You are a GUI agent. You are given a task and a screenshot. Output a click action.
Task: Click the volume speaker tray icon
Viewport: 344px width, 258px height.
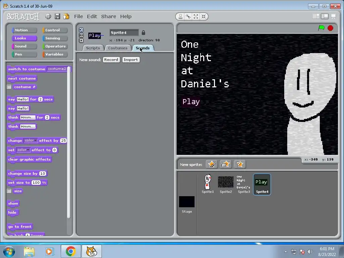click(310, 252)
